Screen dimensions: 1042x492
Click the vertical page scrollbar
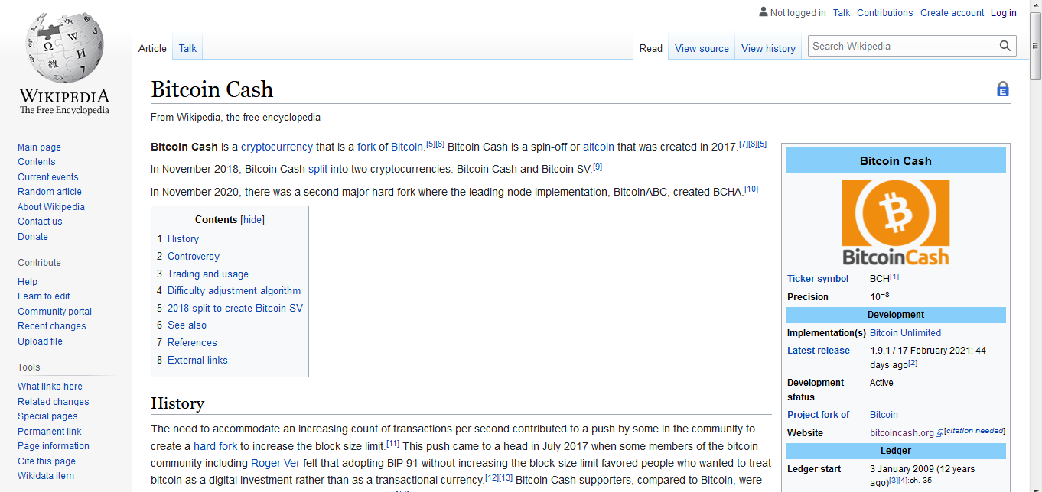[x=1035, y=46]
